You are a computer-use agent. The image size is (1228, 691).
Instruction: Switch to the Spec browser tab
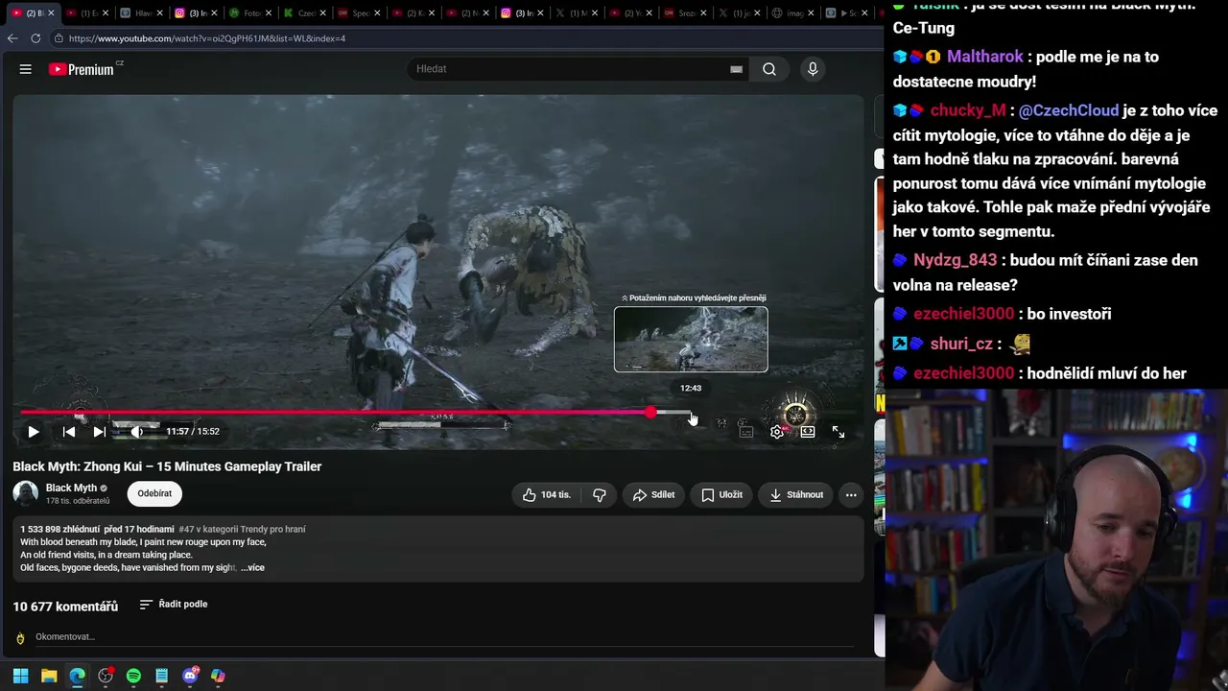(357, 13)
